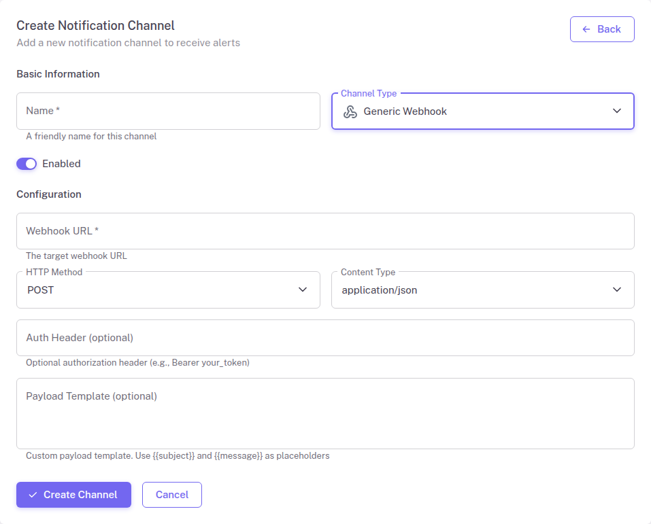
Task: Click the HTTP Method dropdown arrow
Action: pos(303,289)
